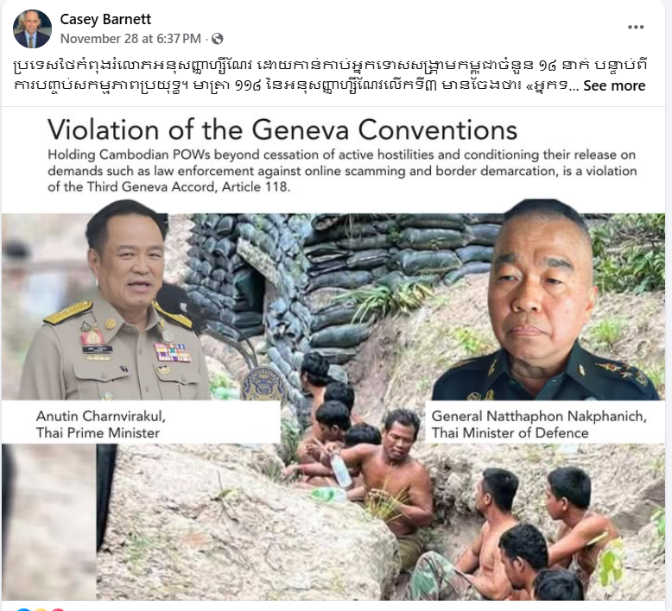Open the Casey Barnett profile name link
The height and width of the screenshot is (611, 672).
(105, 19)
